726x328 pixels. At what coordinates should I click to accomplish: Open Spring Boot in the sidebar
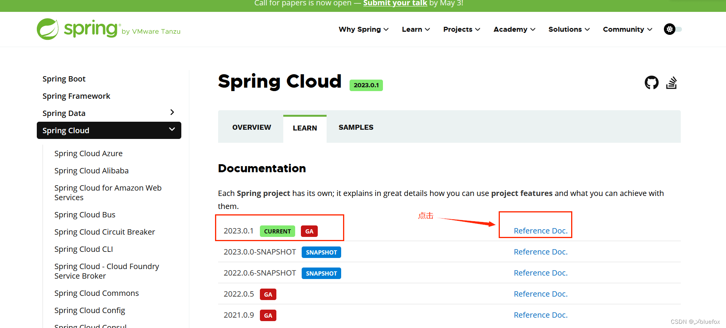[64, 79]
